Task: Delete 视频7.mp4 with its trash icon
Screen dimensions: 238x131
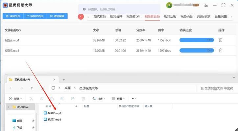Action: [221, 50]
